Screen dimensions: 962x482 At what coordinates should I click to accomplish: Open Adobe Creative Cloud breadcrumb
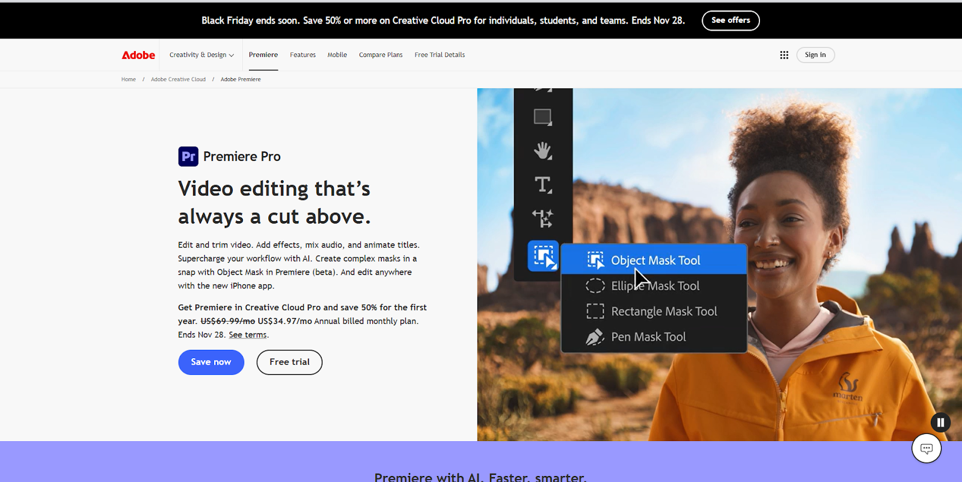click(x=178, y=79)
